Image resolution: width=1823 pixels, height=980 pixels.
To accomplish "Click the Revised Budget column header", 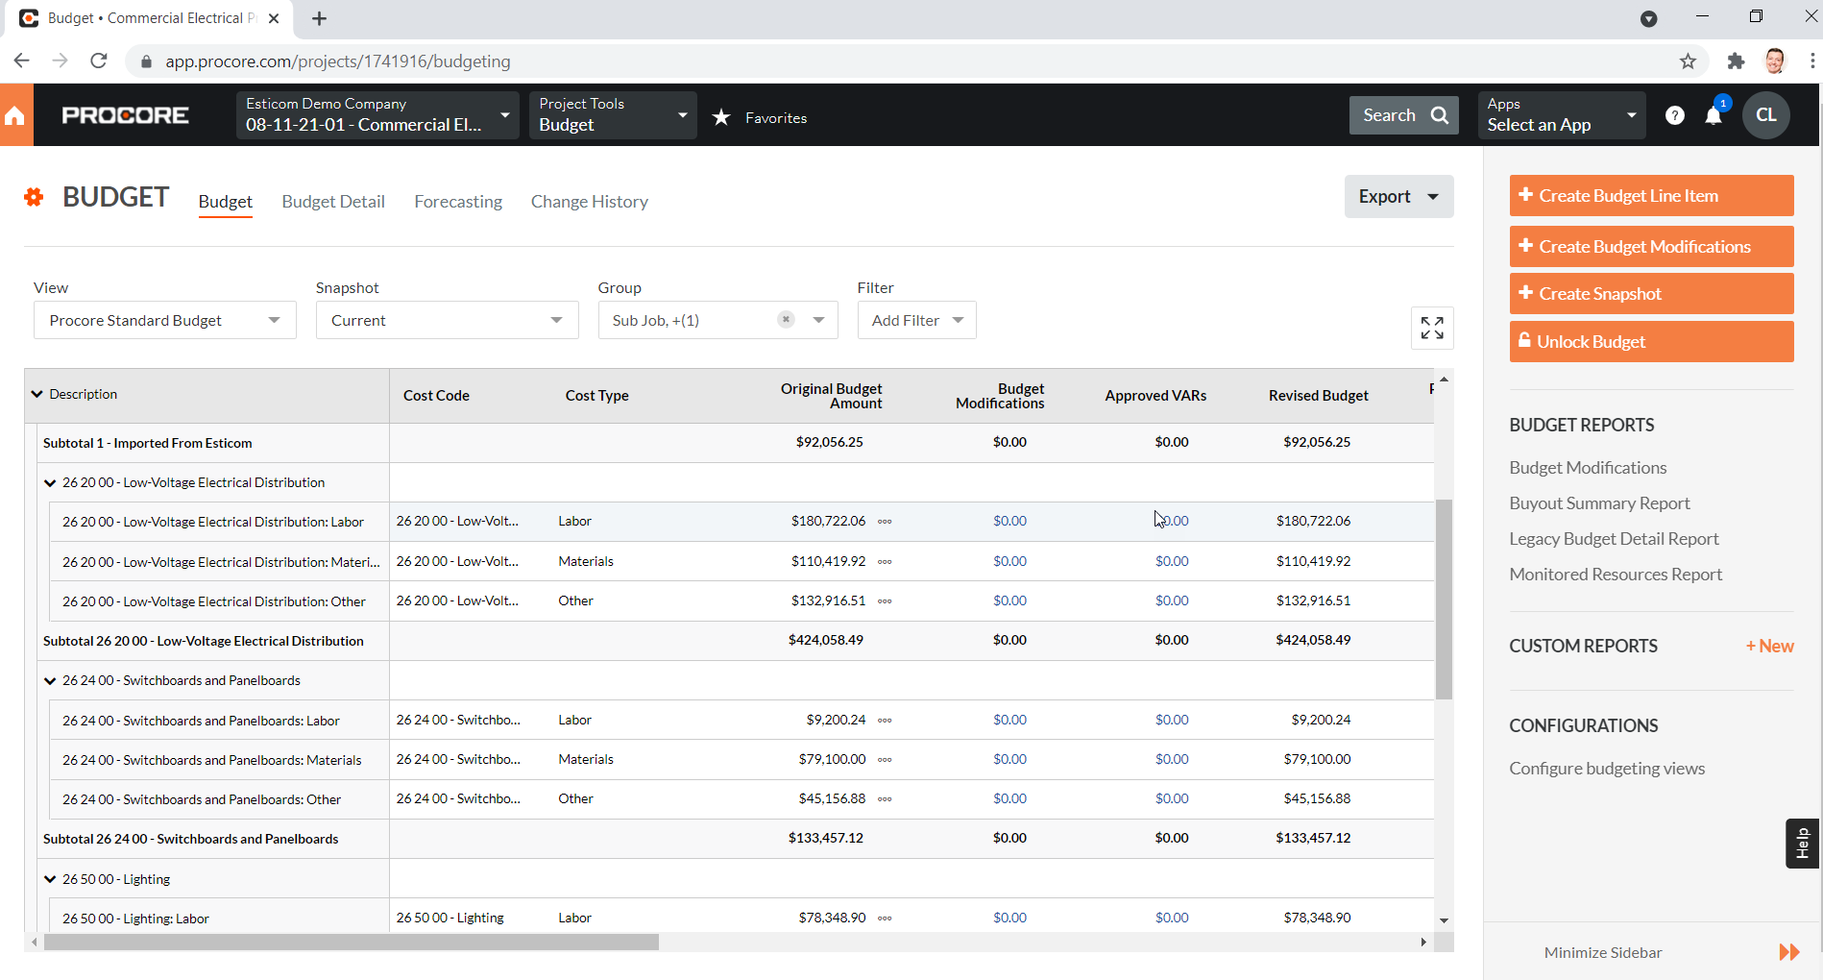I will [x=1318, y=396].
